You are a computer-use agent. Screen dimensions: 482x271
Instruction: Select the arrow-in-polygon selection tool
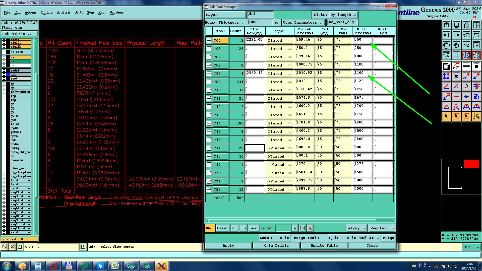pyautogui.click(x=466, y=116)
